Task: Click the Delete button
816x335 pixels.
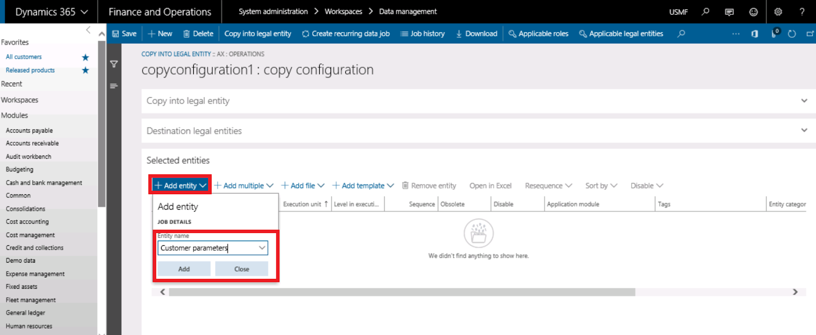Action: 198,34
